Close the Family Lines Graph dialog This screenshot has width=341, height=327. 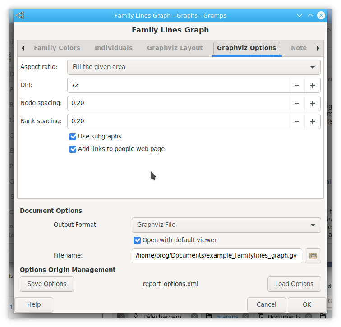pos(321,15)
